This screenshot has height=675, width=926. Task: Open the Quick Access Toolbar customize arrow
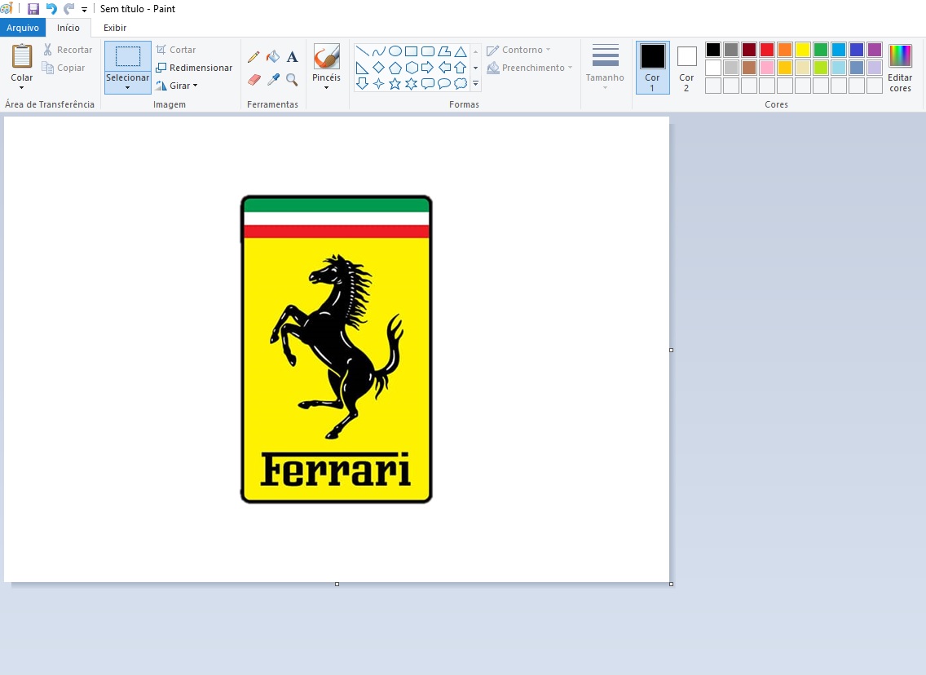[x=85, y=10]
